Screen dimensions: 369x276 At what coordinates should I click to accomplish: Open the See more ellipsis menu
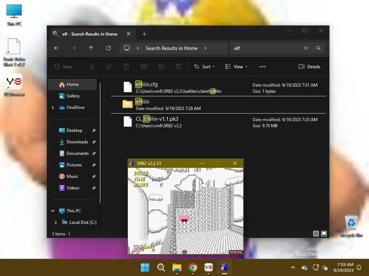point(263,66)
